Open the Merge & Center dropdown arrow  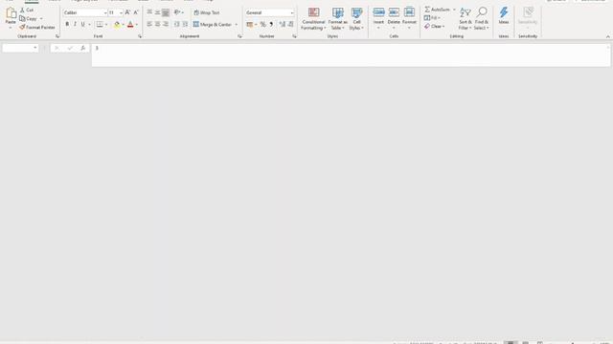(x=237, y=25)
